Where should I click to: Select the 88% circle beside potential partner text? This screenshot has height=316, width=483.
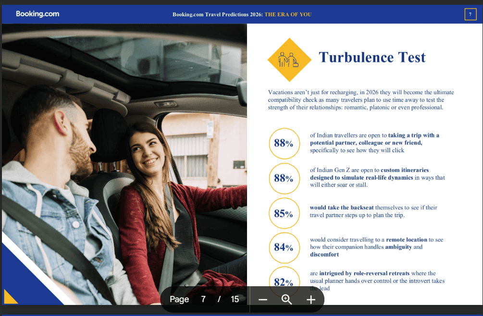(x=284, y=143)
